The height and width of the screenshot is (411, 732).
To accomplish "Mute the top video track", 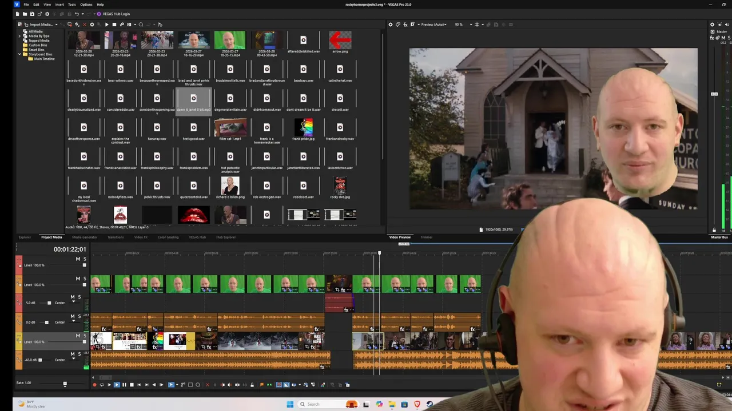I will (78, 259).
